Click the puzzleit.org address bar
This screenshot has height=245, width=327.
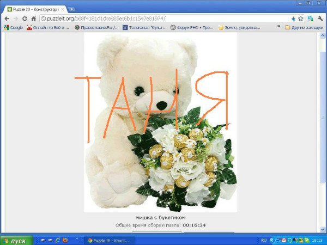(x=163, y=18)
